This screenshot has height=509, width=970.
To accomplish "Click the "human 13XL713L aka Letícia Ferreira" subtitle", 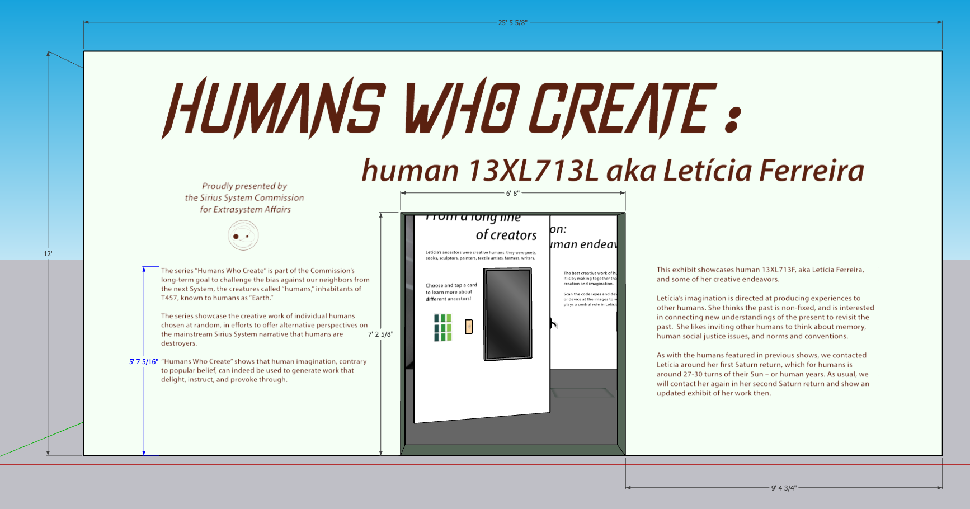I will pos(613,171).
